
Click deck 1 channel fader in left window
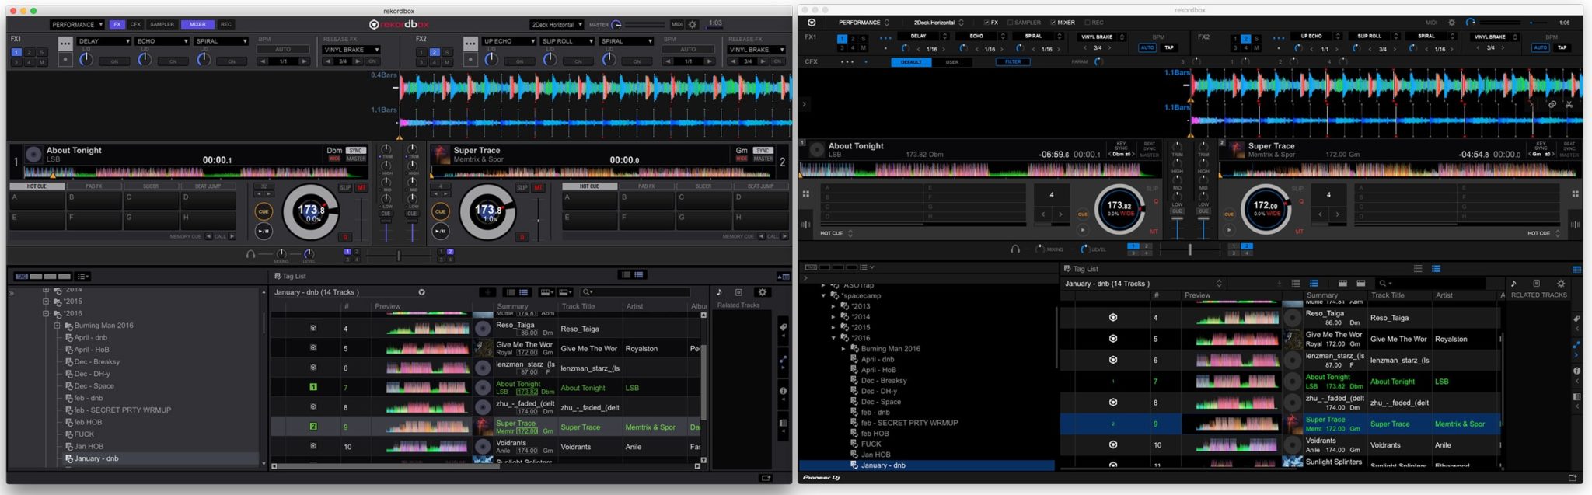(386, 232)
